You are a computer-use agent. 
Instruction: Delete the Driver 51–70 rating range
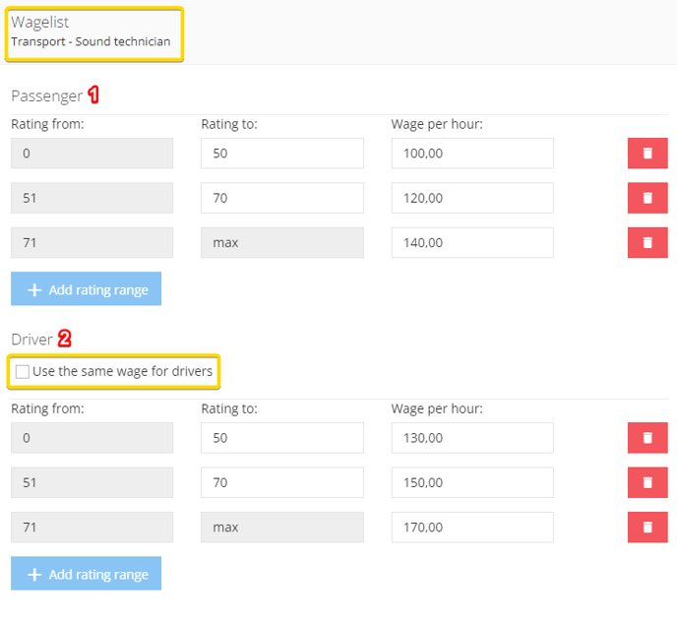(x=647, y=482)
